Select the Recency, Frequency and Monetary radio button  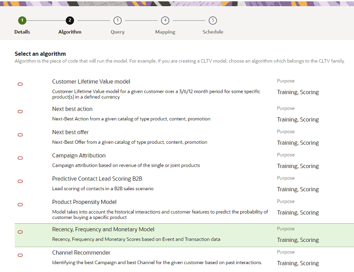point(20,232)
